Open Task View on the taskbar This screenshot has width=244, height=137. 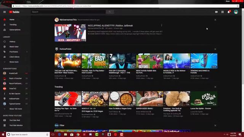pyautogui.click(x=53, y=134)
